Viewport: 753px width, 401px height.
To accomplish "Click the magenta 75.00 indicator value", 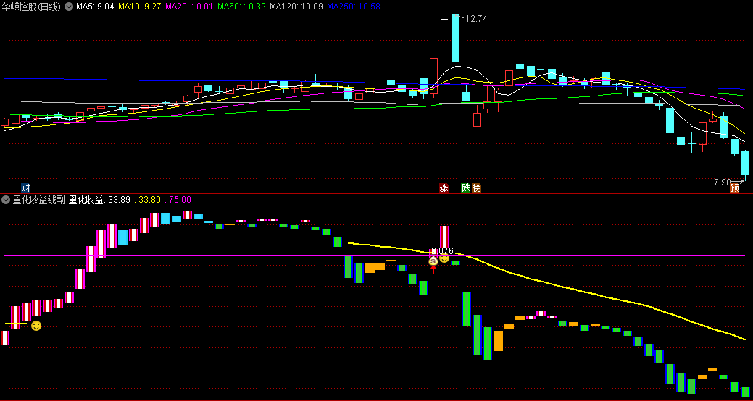I will coord(178,200).
